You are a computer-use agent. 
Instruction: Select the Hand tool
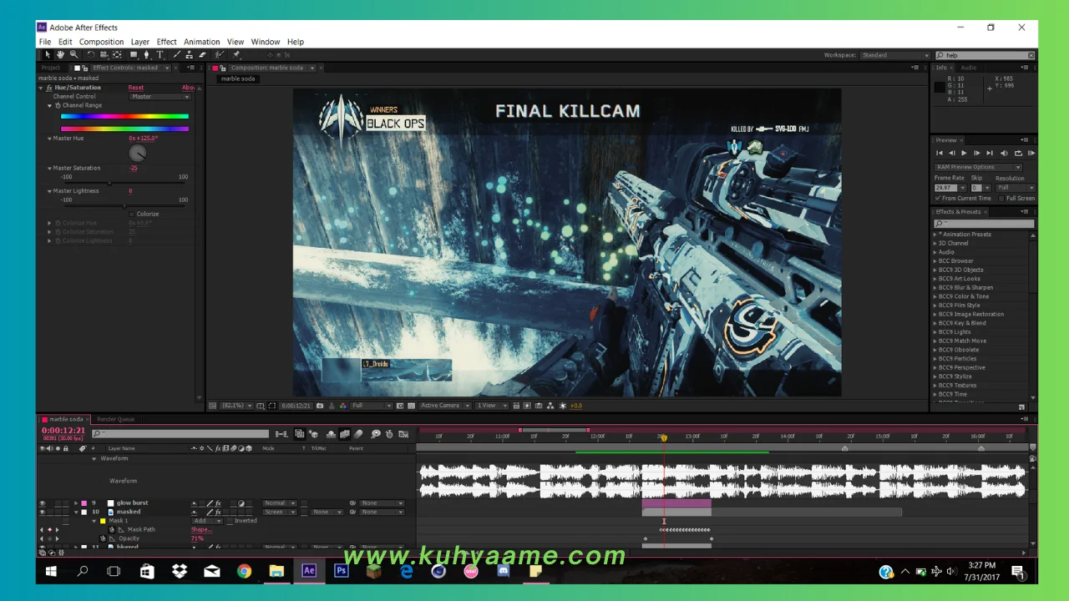pos(60,55)
